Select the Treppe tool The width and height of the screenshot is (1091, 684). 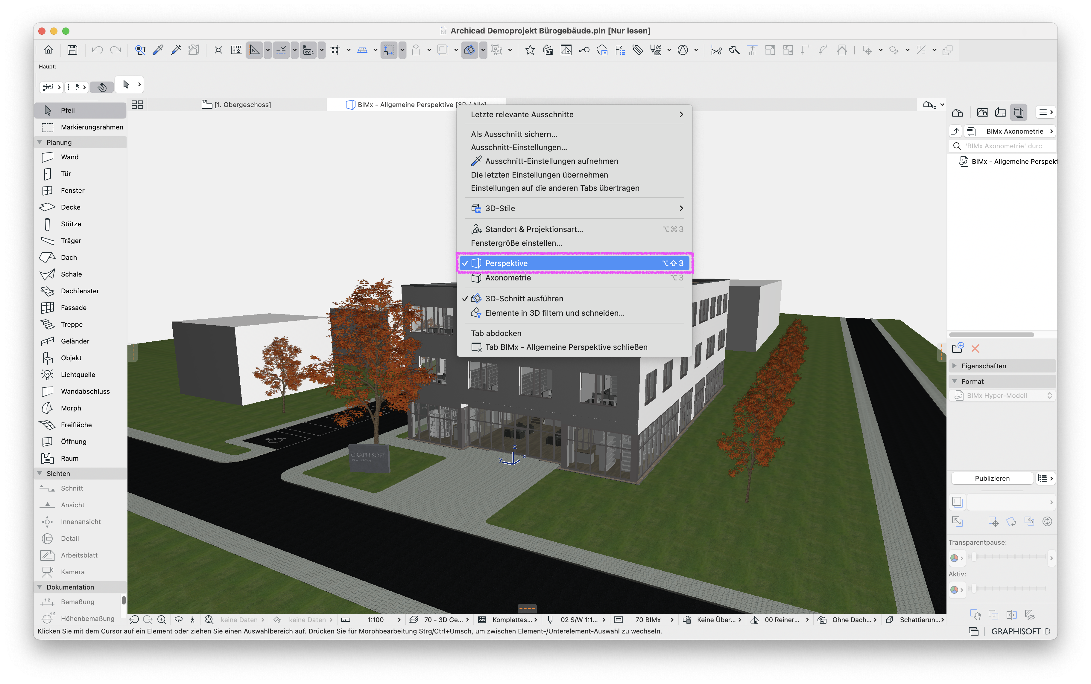point(80,324)
